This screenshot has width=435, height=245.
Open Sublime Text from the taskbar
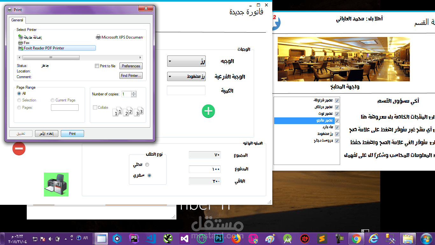click(x=322, y=238)
